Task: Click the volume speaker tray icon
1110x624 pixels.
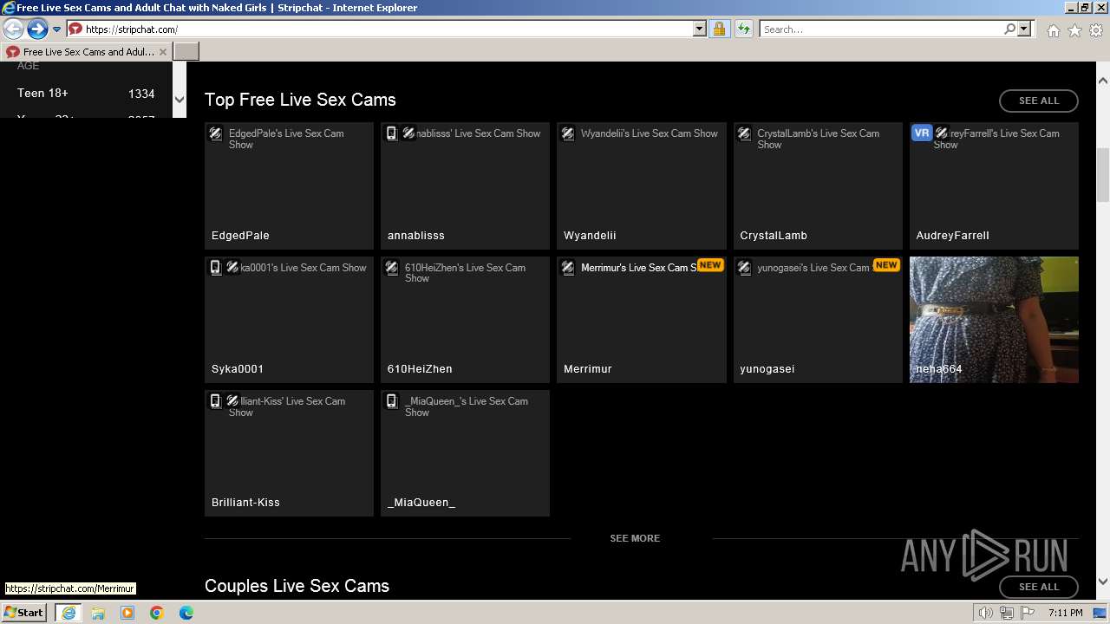Action: pos(986,613)
